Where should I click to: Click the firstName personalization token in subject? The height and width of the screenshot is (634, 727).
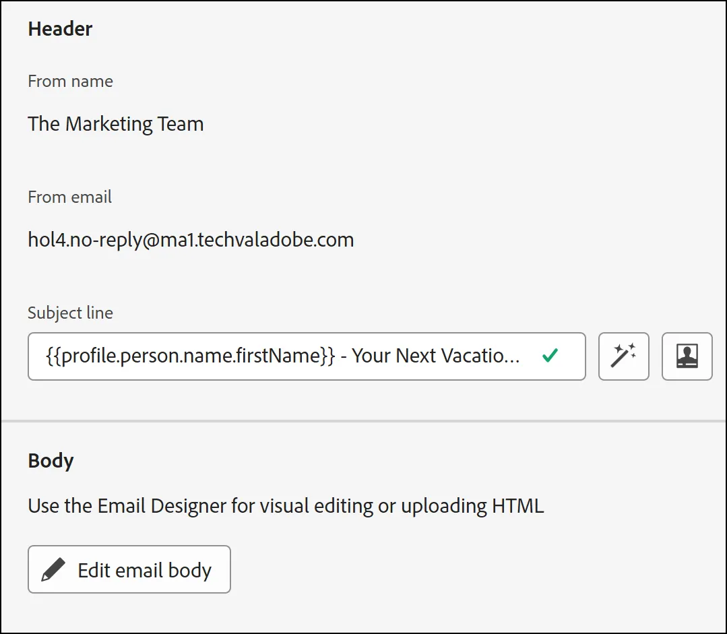[x=191, y=356]
